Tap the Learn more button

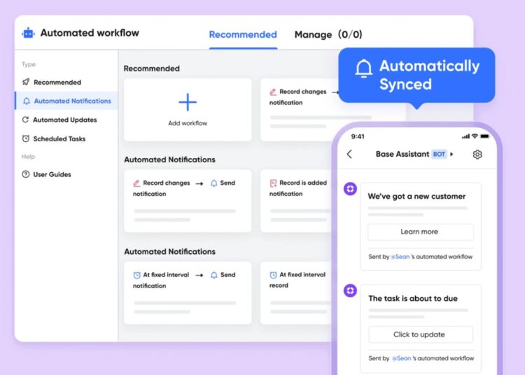click(x=421, y=232)
